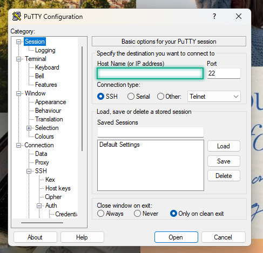Image resolution: width=263 pixels, height=253 pixels.
Task: Click the Saved Sessions name field
Action: coord(151,132)
